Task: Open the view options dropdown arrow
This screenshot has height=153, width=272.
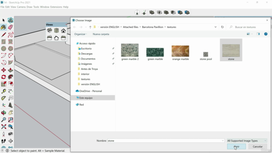Action: (x=252, y=34)
